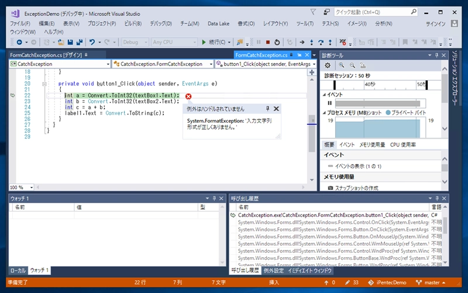Switch to the ローカル (Locals) tab
This screenshot has height=293, width=468.
(18, 271)
